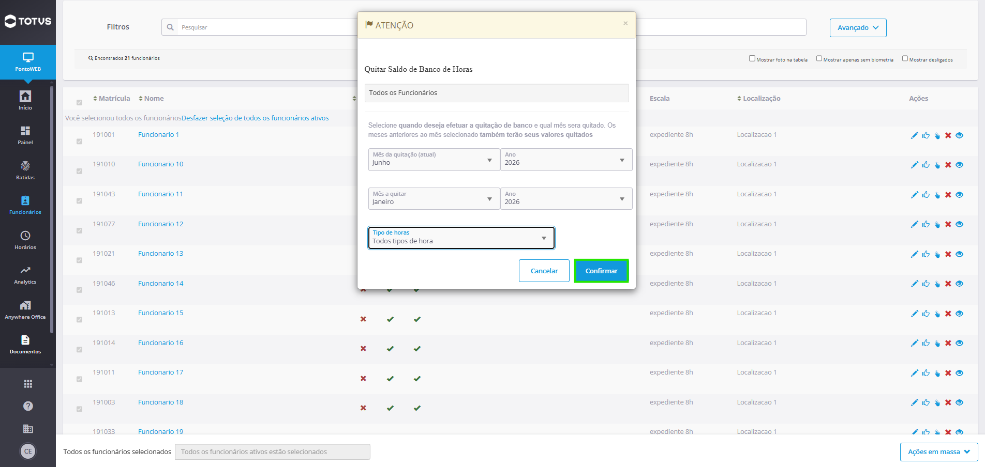This screenshot has width=985, height=467.
Task: Click edit pencil for Funcionario 15
Action: point(915,314)
